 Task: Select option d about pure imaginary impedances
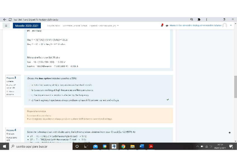tap(29, 100)
